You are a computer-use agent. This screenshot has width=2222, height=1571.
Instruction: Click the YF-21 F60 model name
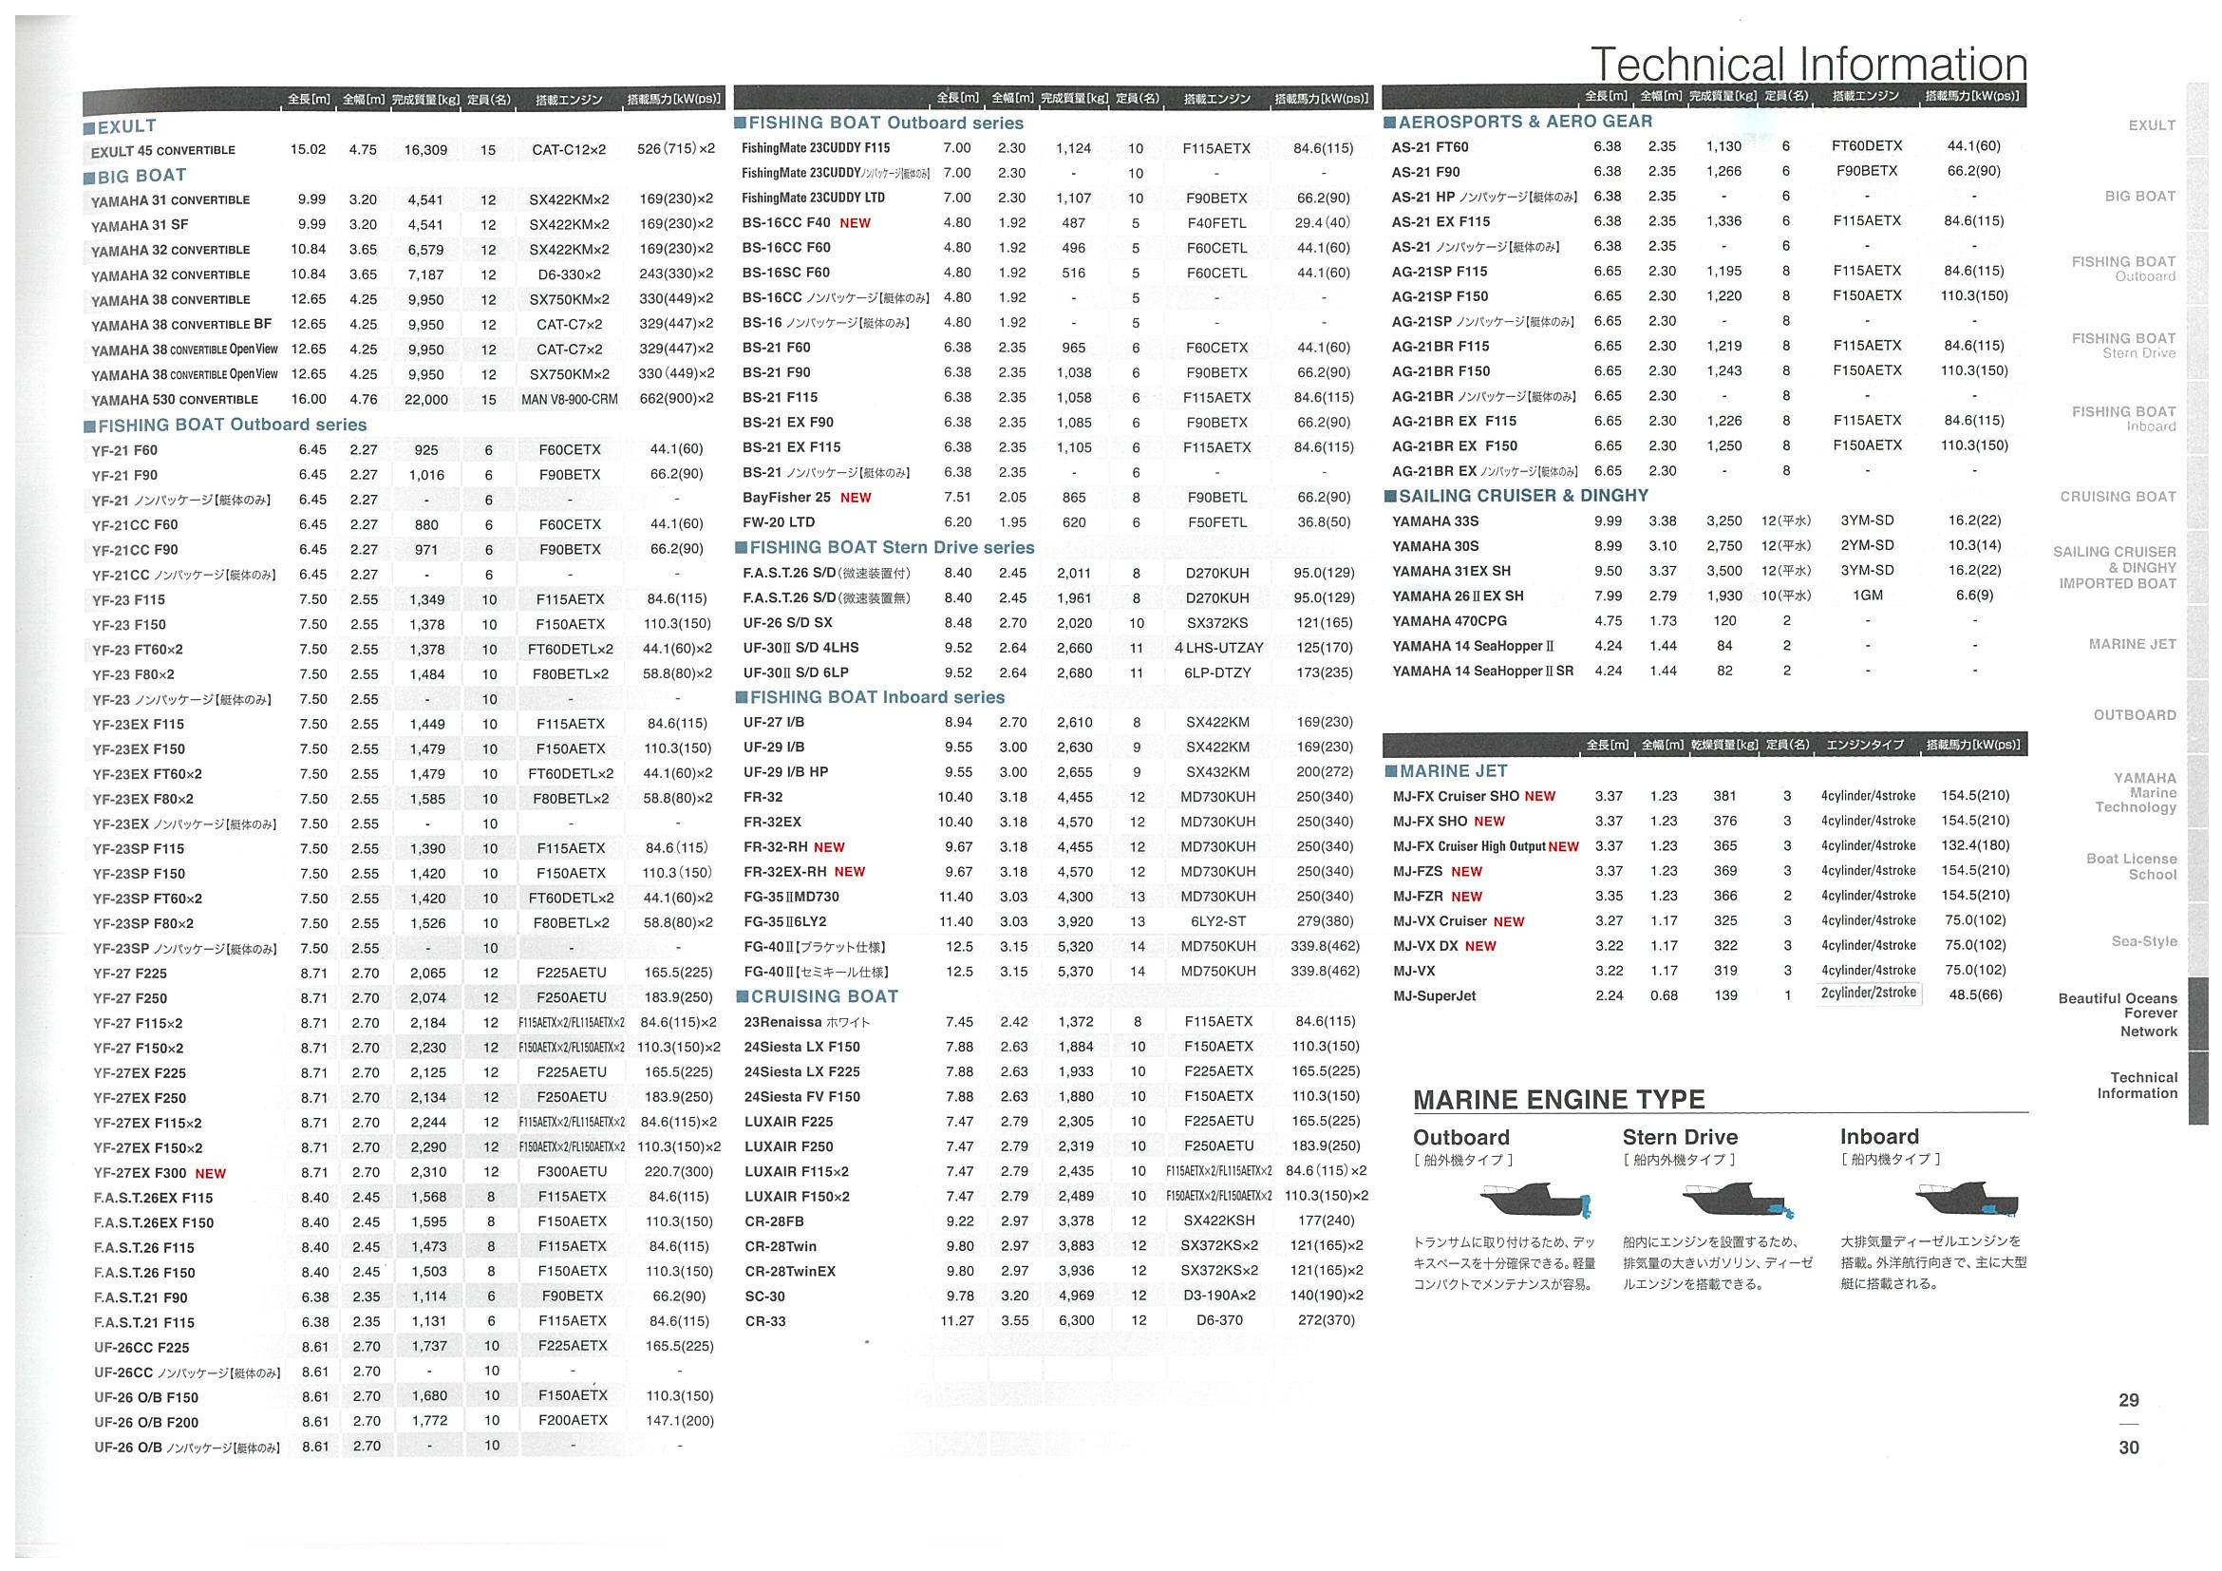point(124,450)
